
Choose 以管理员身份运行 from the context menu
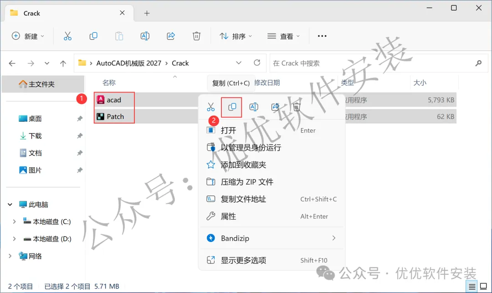(272, 148)
